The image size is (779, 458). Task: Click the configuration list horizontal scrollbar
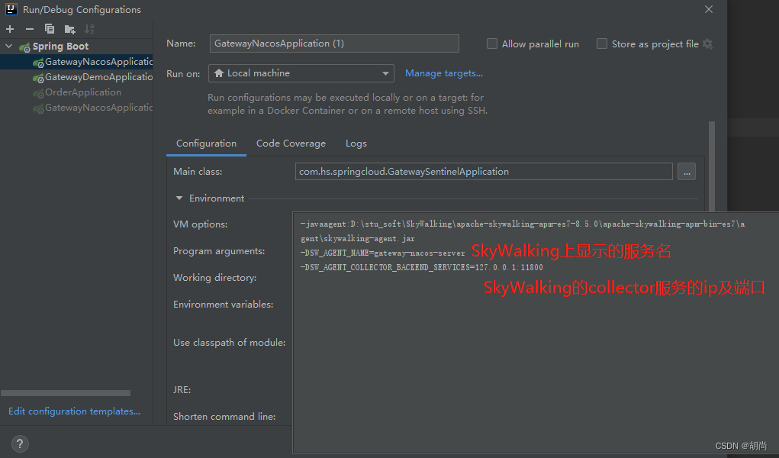click(66, 393)
